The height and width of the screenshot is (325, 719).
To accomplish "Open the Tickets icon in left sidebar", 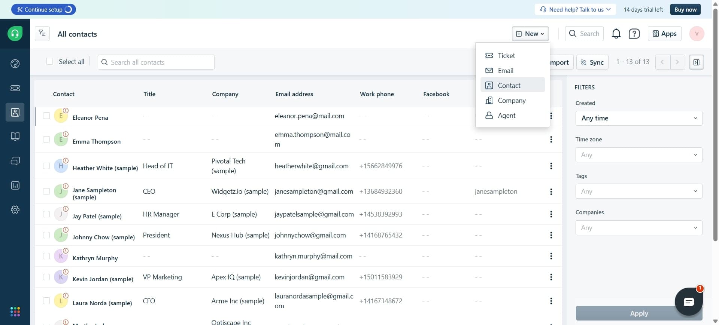I will tap(15, 88).
